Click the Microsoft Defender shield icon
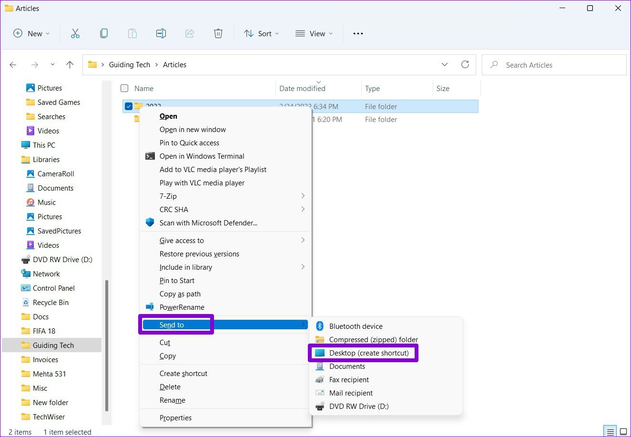 (150, 223)
